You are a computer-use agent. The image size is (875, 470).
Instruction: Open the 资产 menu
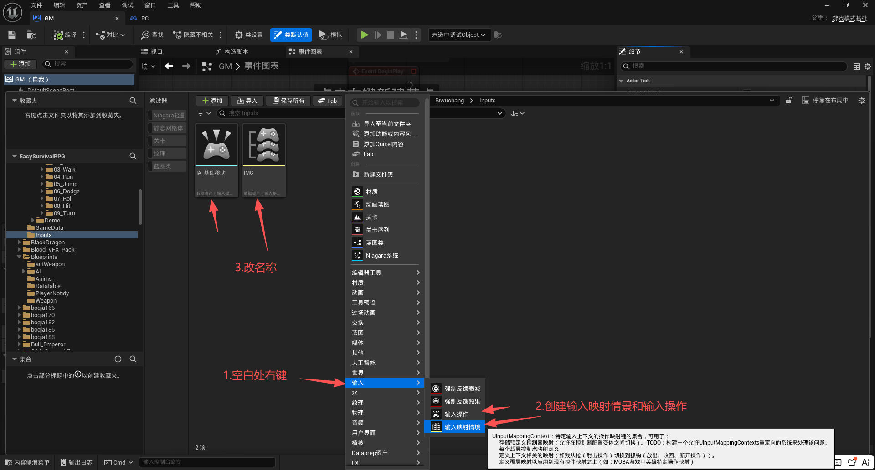[x=82, y=5]
